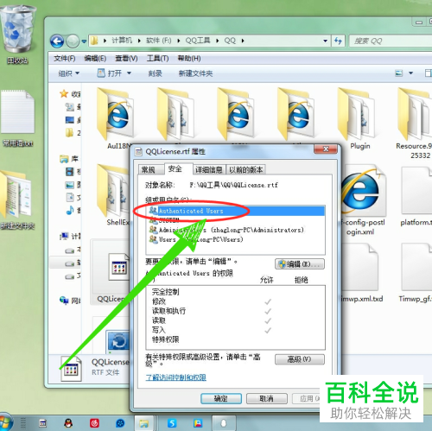Toggle the preview pane icon in toolbar
This screenshot has height=431, width=432.
[429, 73]
